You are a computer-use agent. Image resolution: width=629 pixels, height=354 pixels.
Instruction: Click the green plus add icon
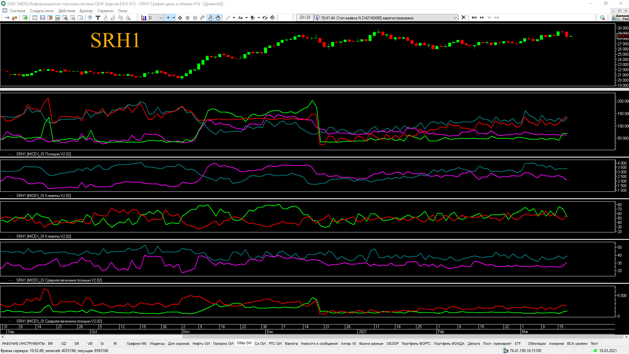tap(25, 18)
